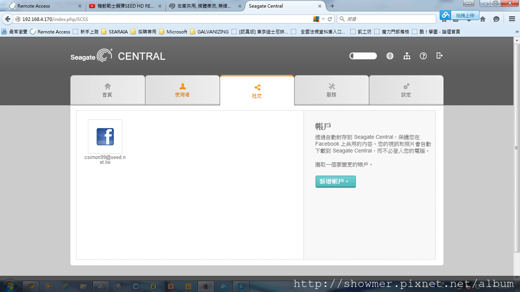Focus the 搜尋 search box
Viewport: 520px width, 292px height.
tap(386, 19)
